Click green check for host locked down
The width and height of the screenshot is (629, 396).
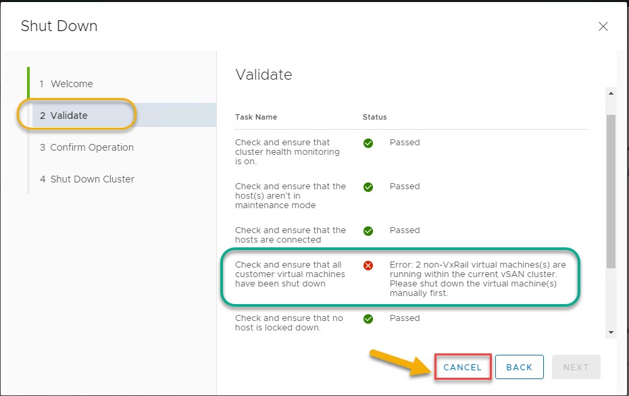point(368,319)
